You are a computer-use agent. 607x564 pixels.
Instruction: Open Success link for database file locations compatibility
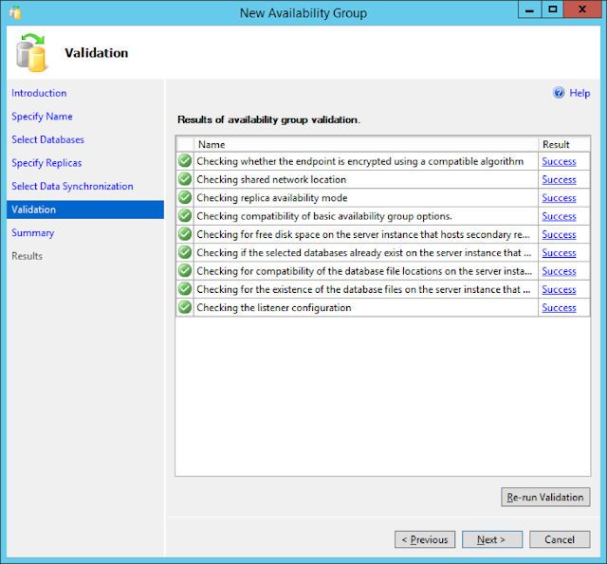[x=559, y=271]
